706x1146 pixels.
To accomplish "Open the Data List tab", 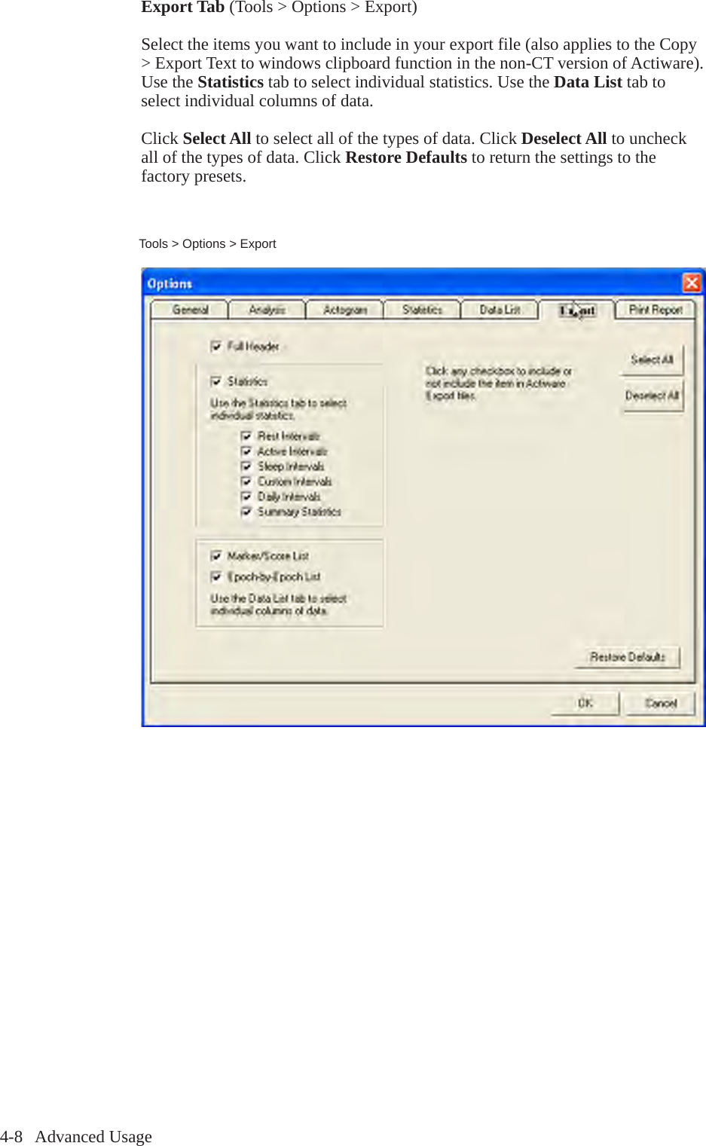I will click(x=499, y=309).
